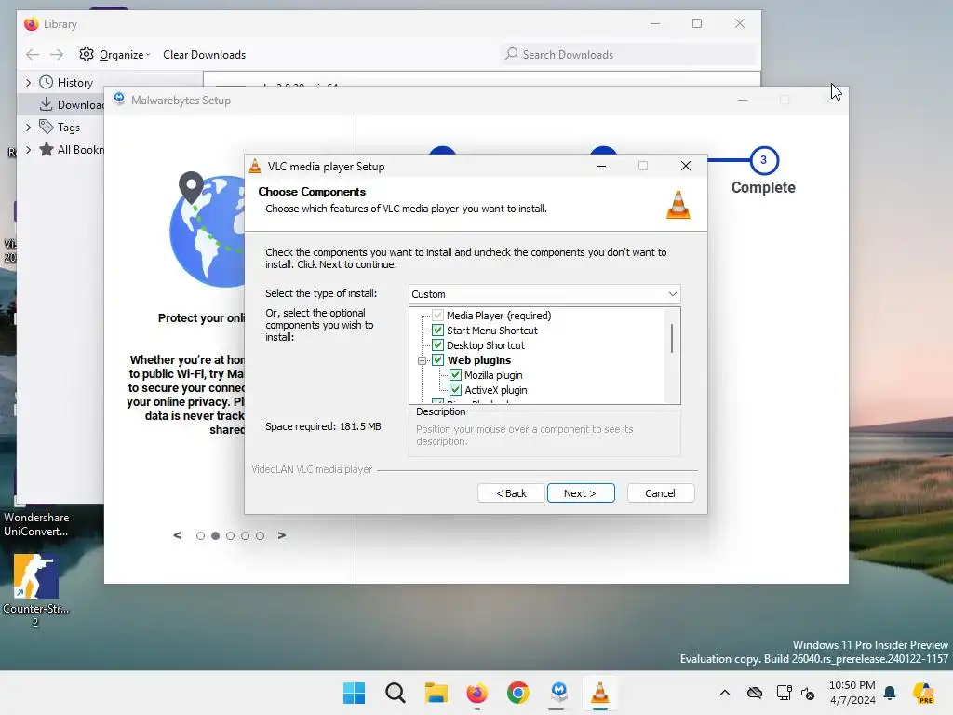Expand the All Bookmarks tree node
The height and width of the screenshot is (715, 953).
point(28,150)
